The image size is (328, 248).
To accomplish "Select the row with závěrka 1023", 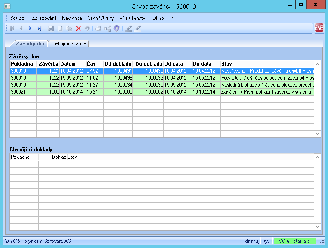I will (162, 85).
